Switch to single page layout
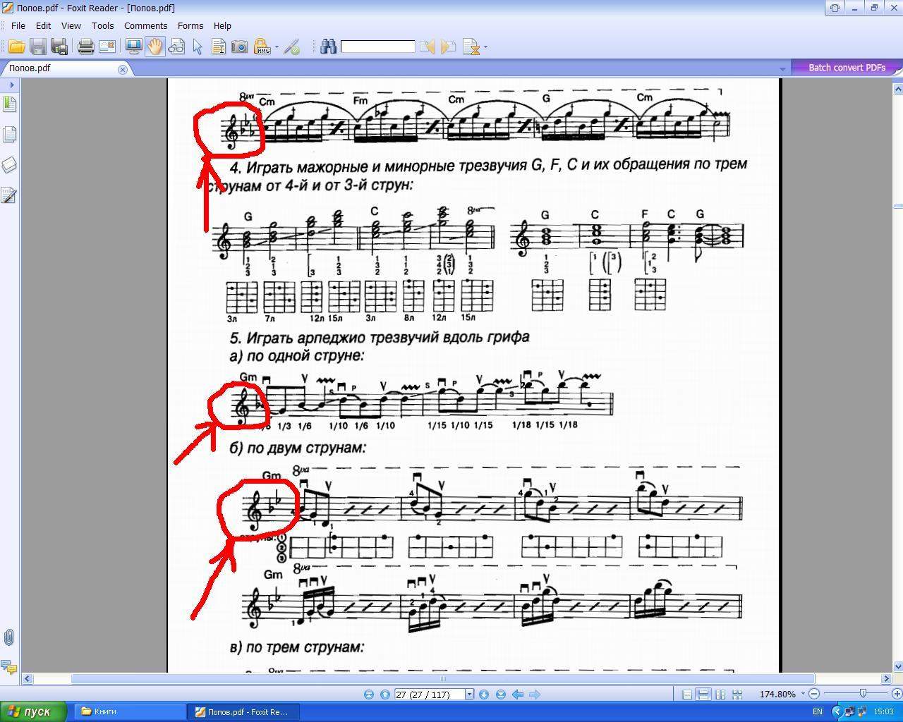This screenshot has width=903, height=722. coord(687,695)
